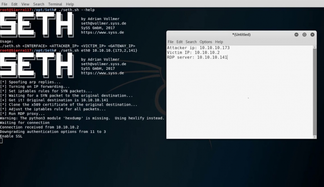Image resolution: width=324 pixels, height=187 pixels.
Task: Click the hexdump missing warning line
Action: 82,118
